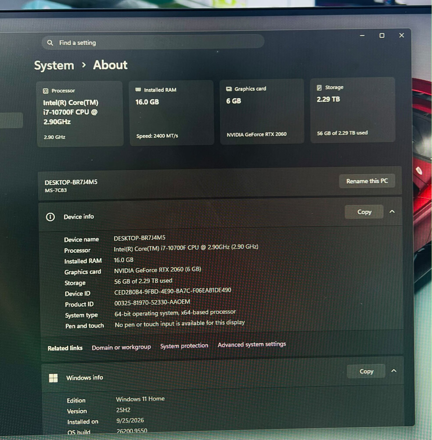The width and height of the screenshot is (432, 440).
Task: Open the Installed RAM 16.0 GB card
Action: coord(171,113)
